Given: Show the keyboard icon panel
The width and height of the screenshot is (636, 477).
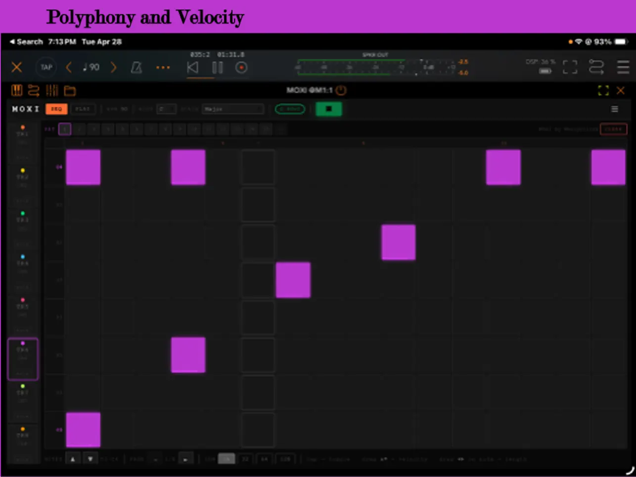Looking at the screenshot, I should (x=17, y=91).
